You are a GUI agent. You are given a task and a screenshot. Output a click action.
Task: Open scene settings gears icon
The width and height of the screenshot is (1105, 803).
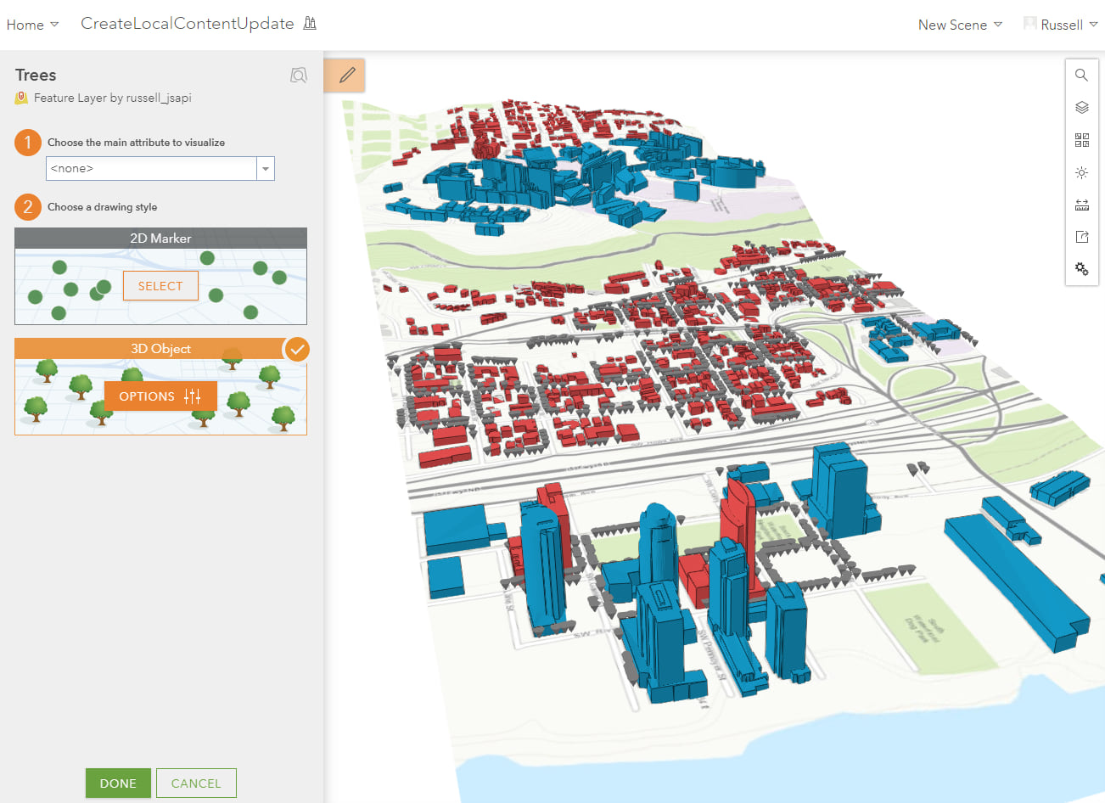point(1081,269)
